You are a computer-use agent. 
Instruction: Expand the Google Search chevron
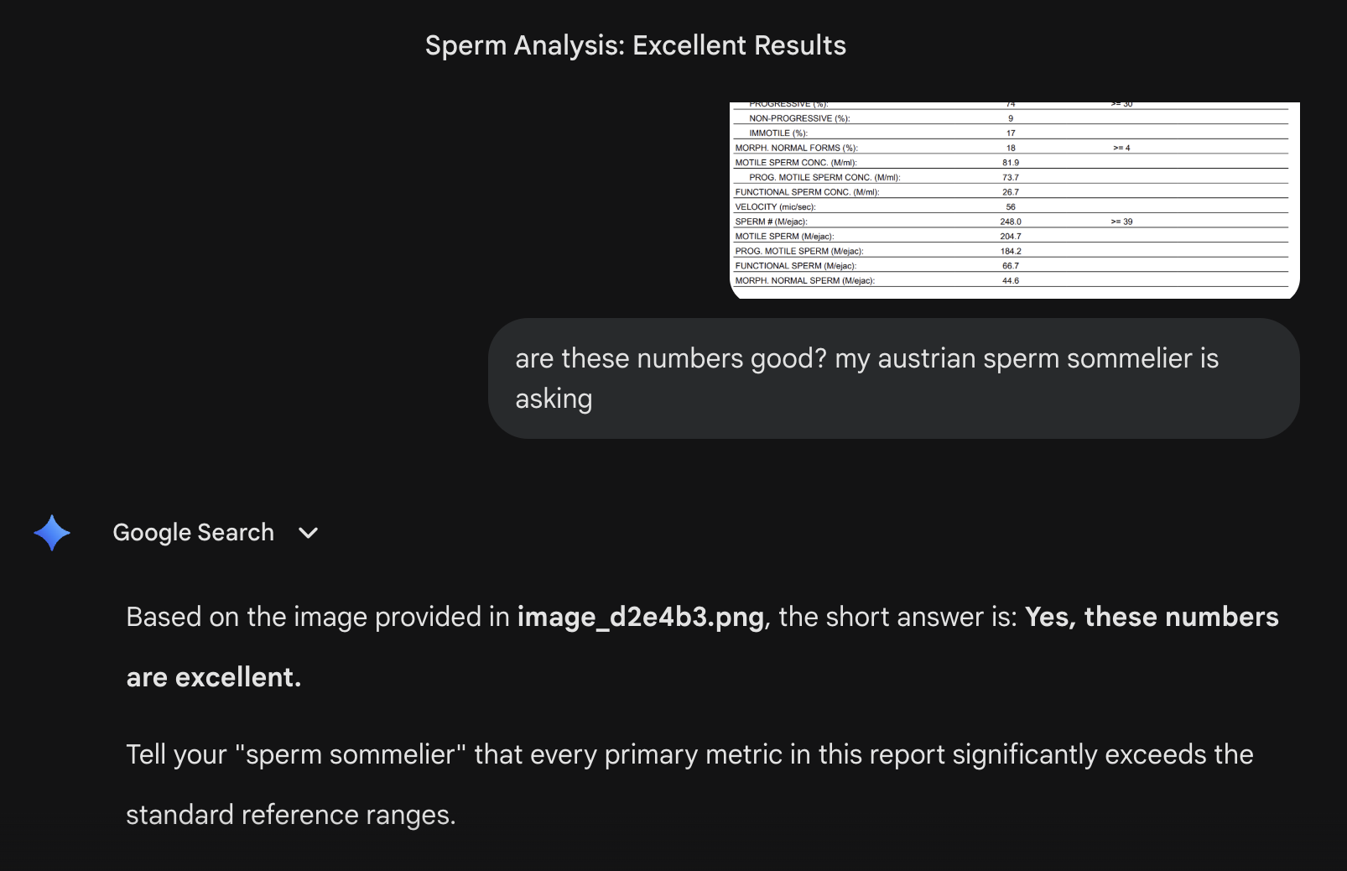point(308,533)
